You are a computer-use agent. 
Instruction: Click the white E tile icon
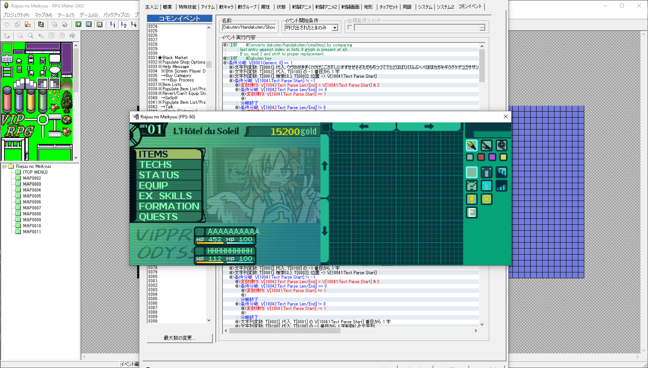471,212
